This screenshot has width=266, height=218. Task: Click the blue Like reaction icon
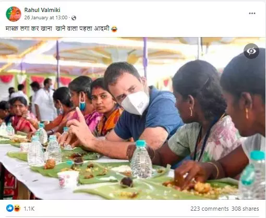coord(10,208)
